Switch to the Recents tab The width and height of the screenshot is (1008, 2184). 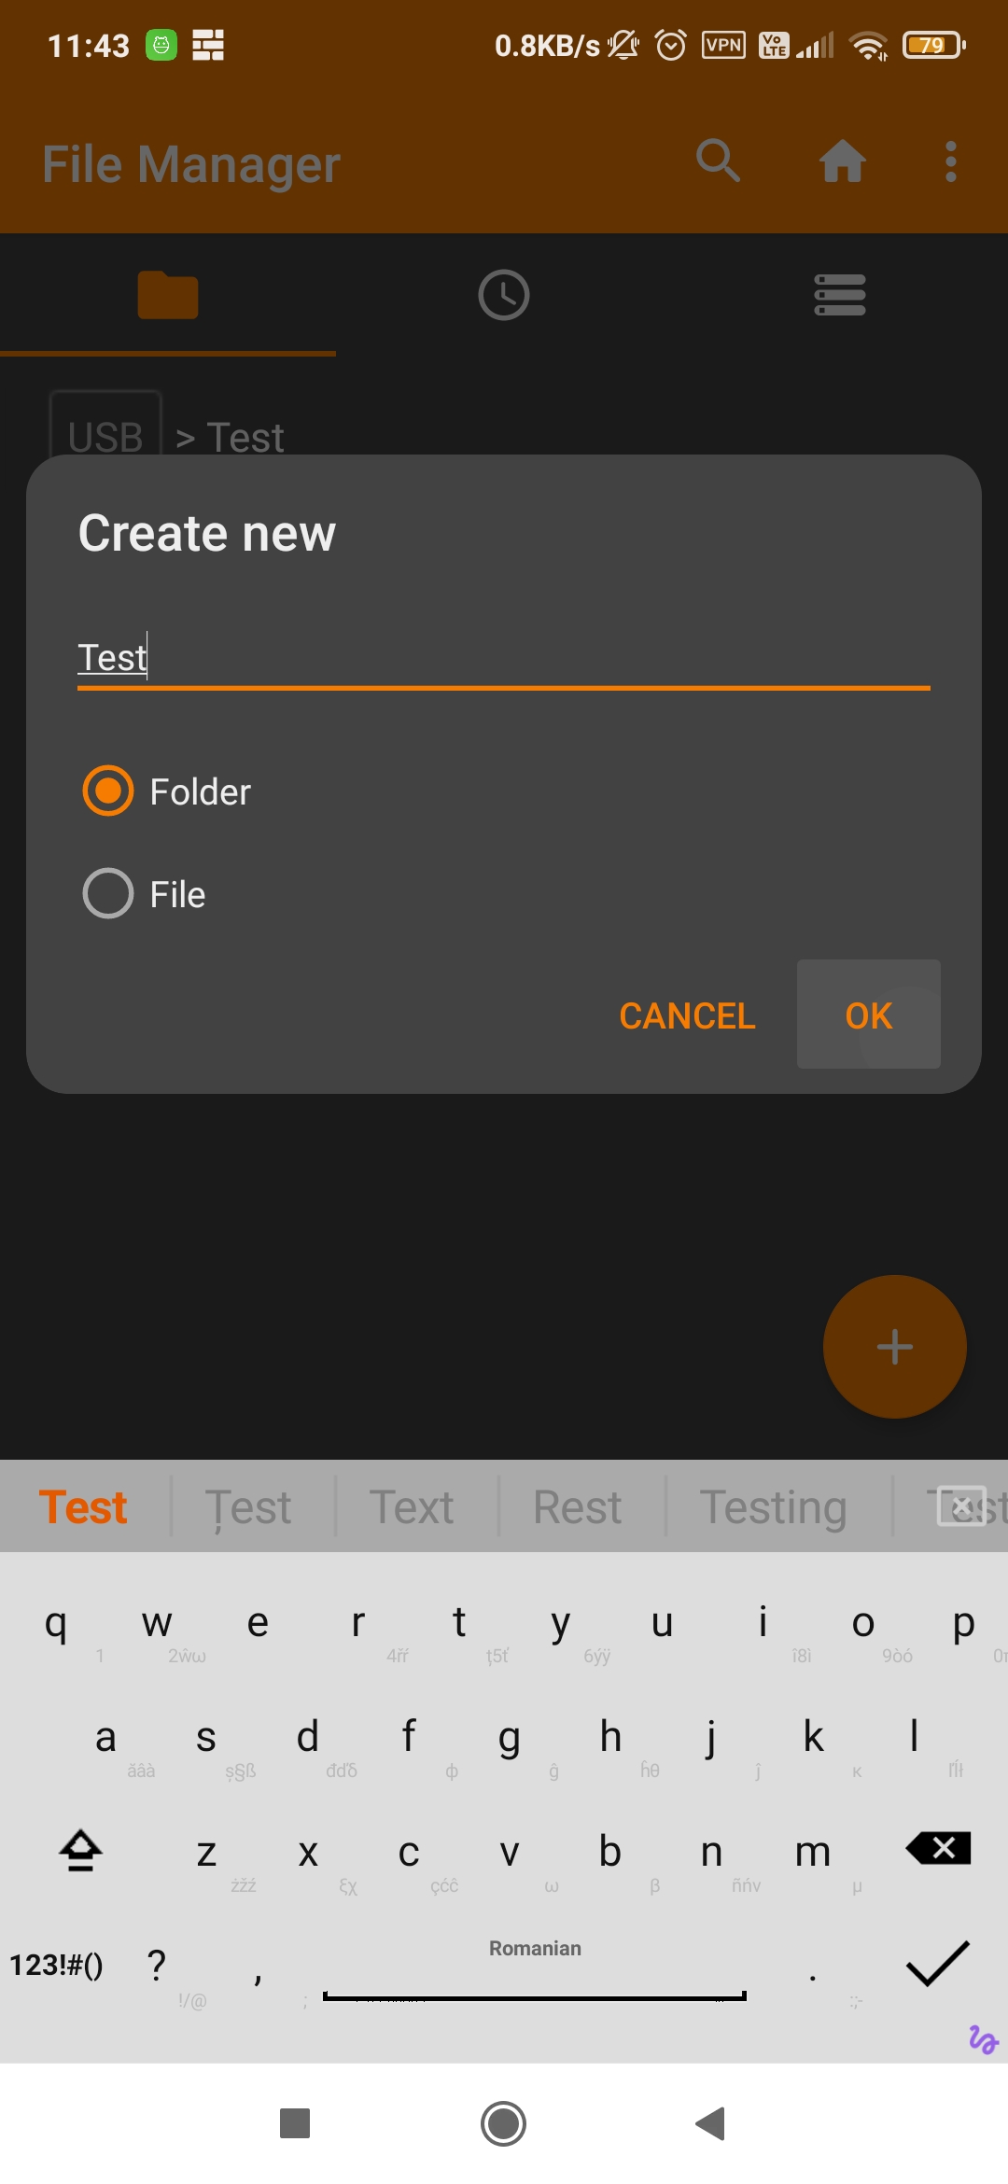tap(503, 294)
